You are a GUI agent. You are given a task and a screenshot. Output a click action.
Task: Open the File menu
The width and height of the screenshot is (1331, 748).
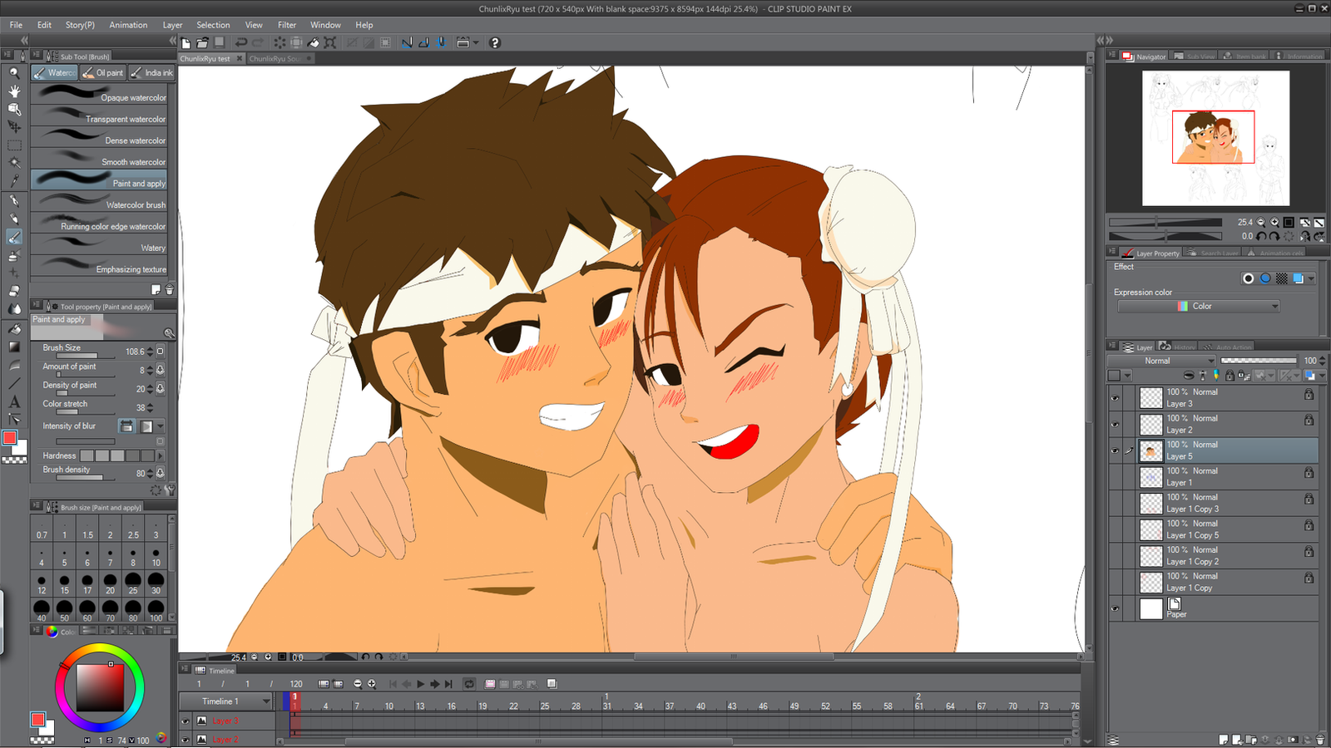click(x=16, y=25)
